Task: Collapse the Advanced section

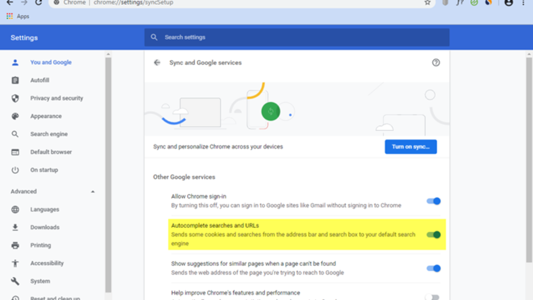Action: (x=93, y=192)
